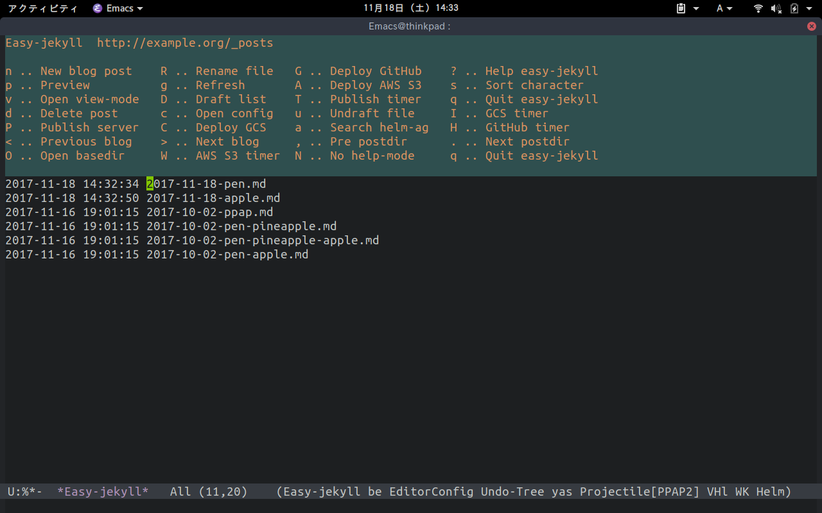
Task: Click the 'yas' minor mode in mode line
Action: 562,492
